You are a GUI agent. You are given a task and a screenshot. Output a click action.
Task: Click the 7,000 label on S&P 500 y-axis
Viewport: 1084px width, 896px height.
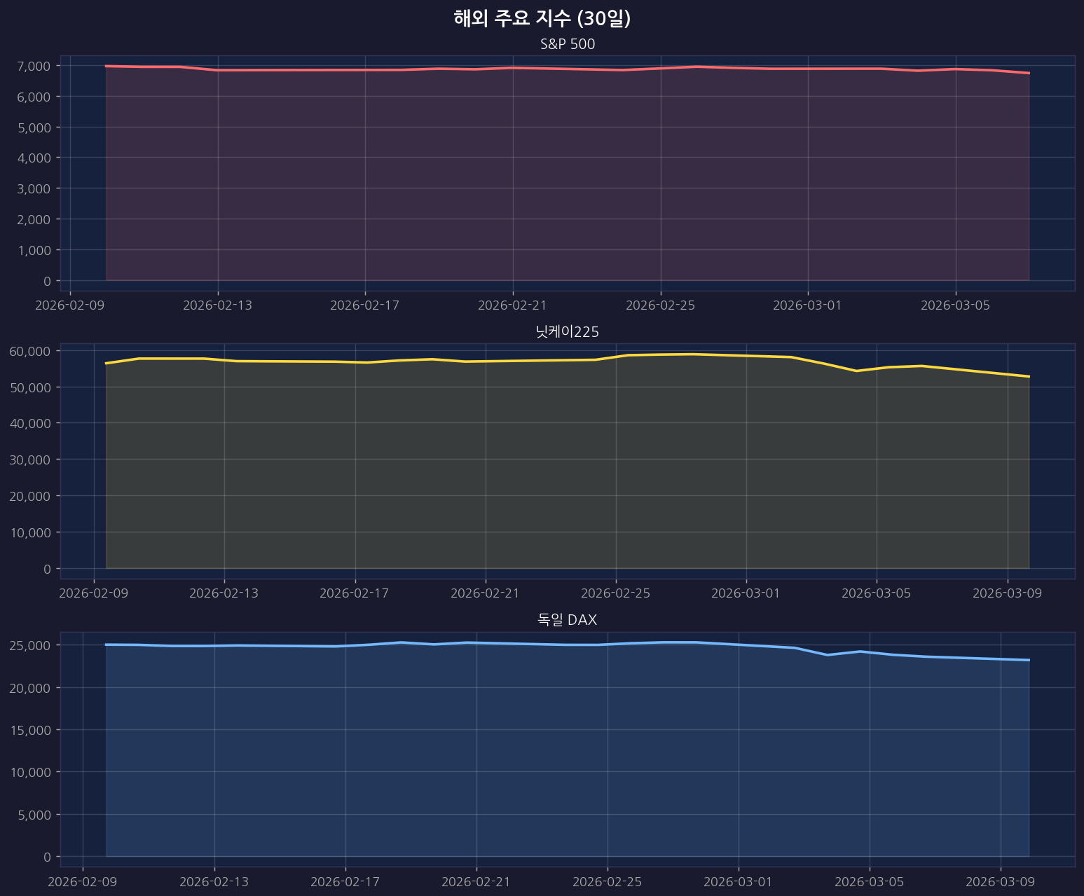pyautogui.click(x=33, y=66)
